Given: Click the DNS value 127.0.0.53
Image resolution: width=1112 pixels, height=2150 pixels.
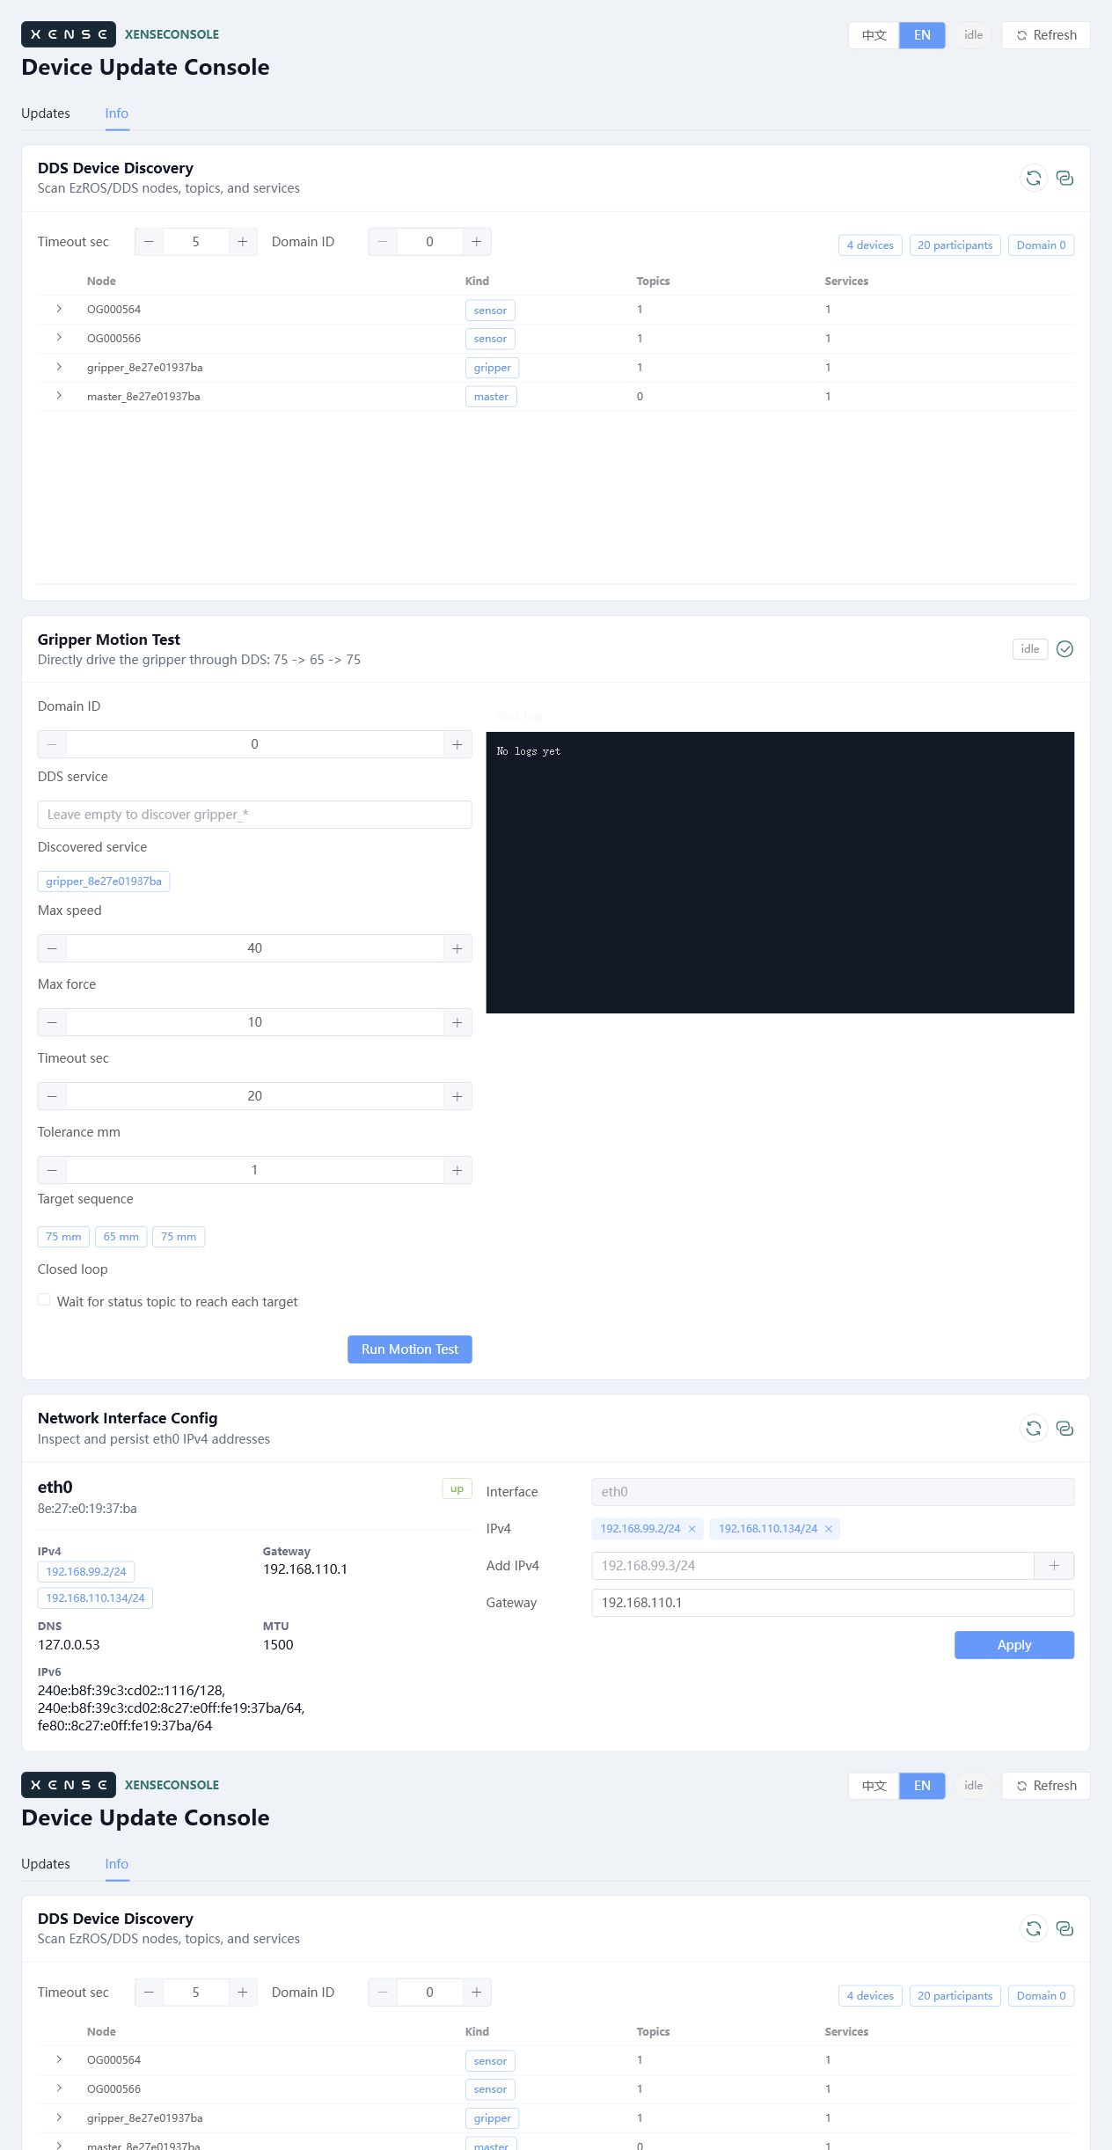Looking at the screenshot, I should tap(69, 1645).
